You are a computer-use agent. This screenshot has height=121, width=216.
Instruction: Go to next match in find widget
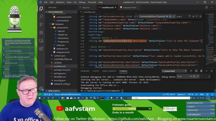click(193, 16)
